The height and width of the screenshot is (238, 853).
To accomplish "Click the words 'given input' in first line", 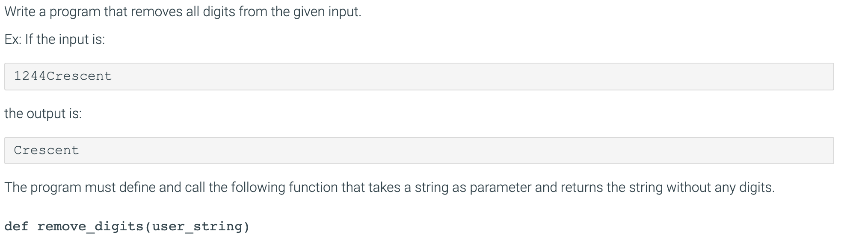I will (327, 12).
